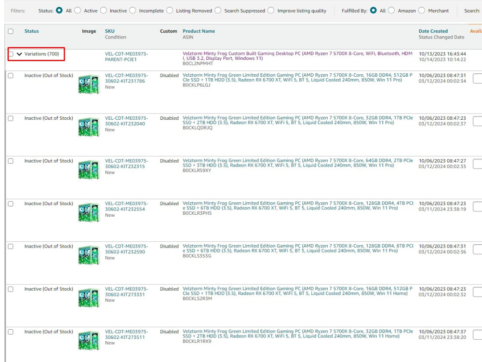Open 64GB DDR4 2TB PCIe product link
482x362 pixels.
[297, 163]
